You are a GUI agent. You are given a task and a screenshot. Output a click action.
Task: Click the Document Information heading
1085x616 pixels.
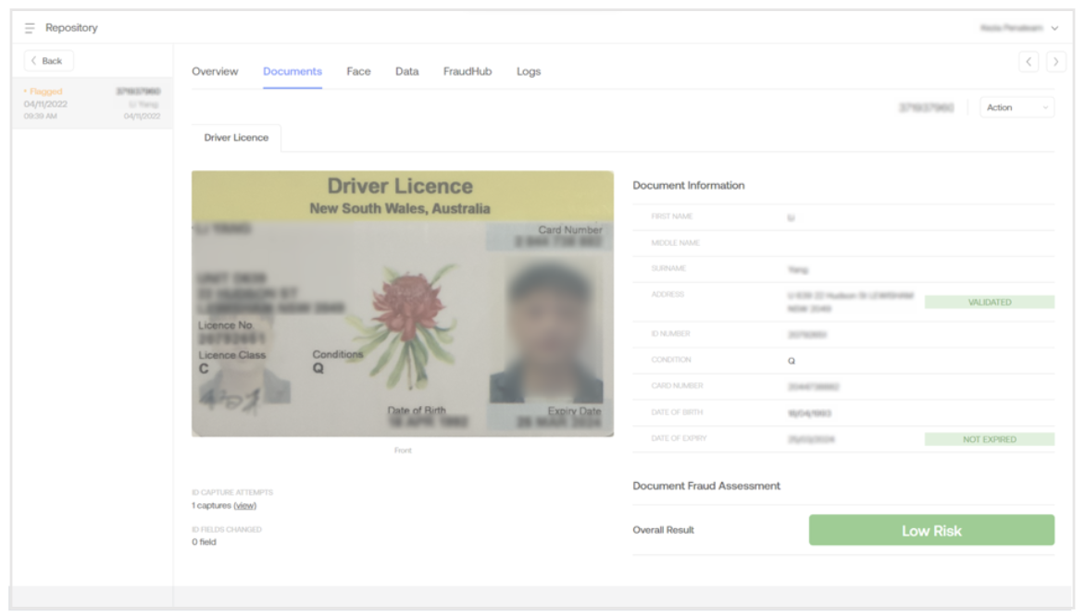coord(689,185)
